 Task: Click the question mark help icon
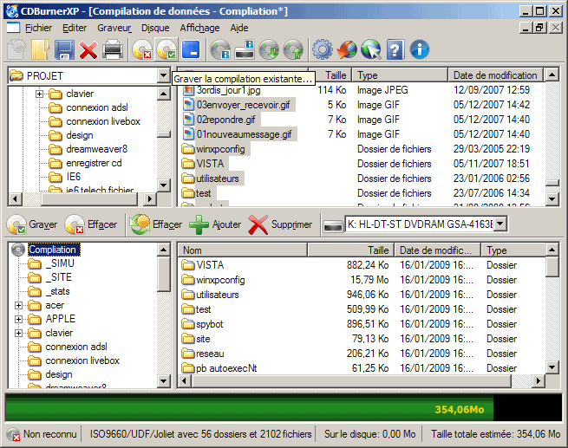click(x=395, y=49)
